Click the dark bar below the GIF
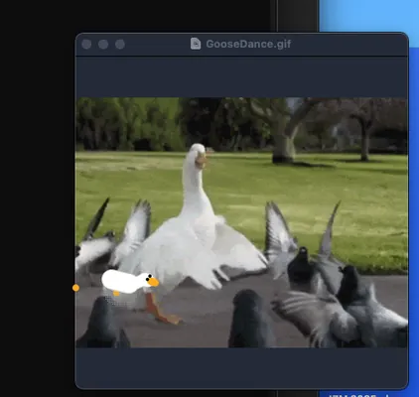The width and height of the screenshot is (419, 397). tap(242, 368)
